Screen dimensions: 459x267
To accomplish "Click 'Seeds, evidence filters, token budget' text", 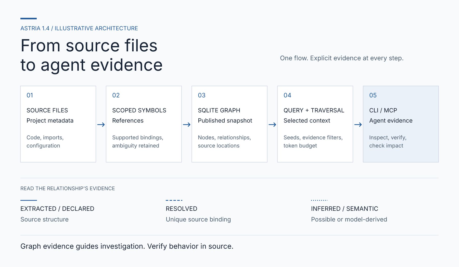I will click(x=313, y=141).
